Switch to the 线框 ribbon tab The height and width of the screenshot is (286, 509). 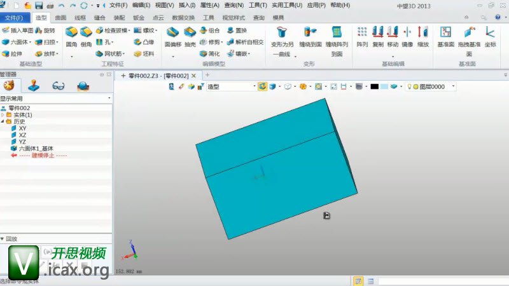[80, 18]
